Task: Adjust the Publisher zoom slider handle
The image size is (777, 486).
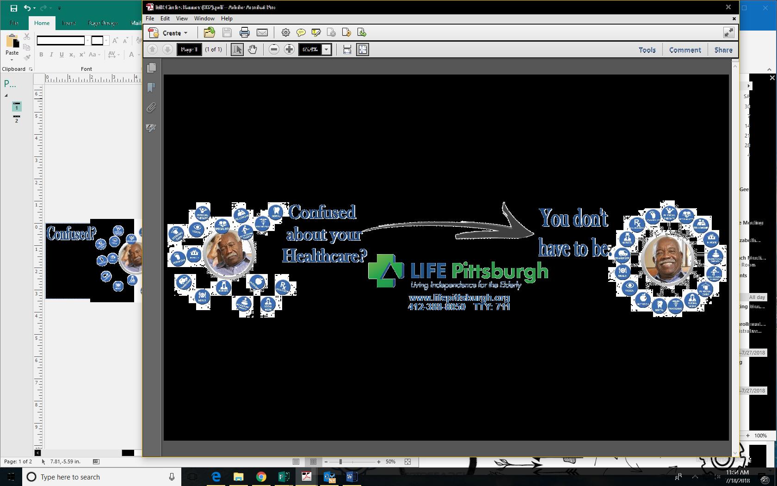Action: [340, 461]
